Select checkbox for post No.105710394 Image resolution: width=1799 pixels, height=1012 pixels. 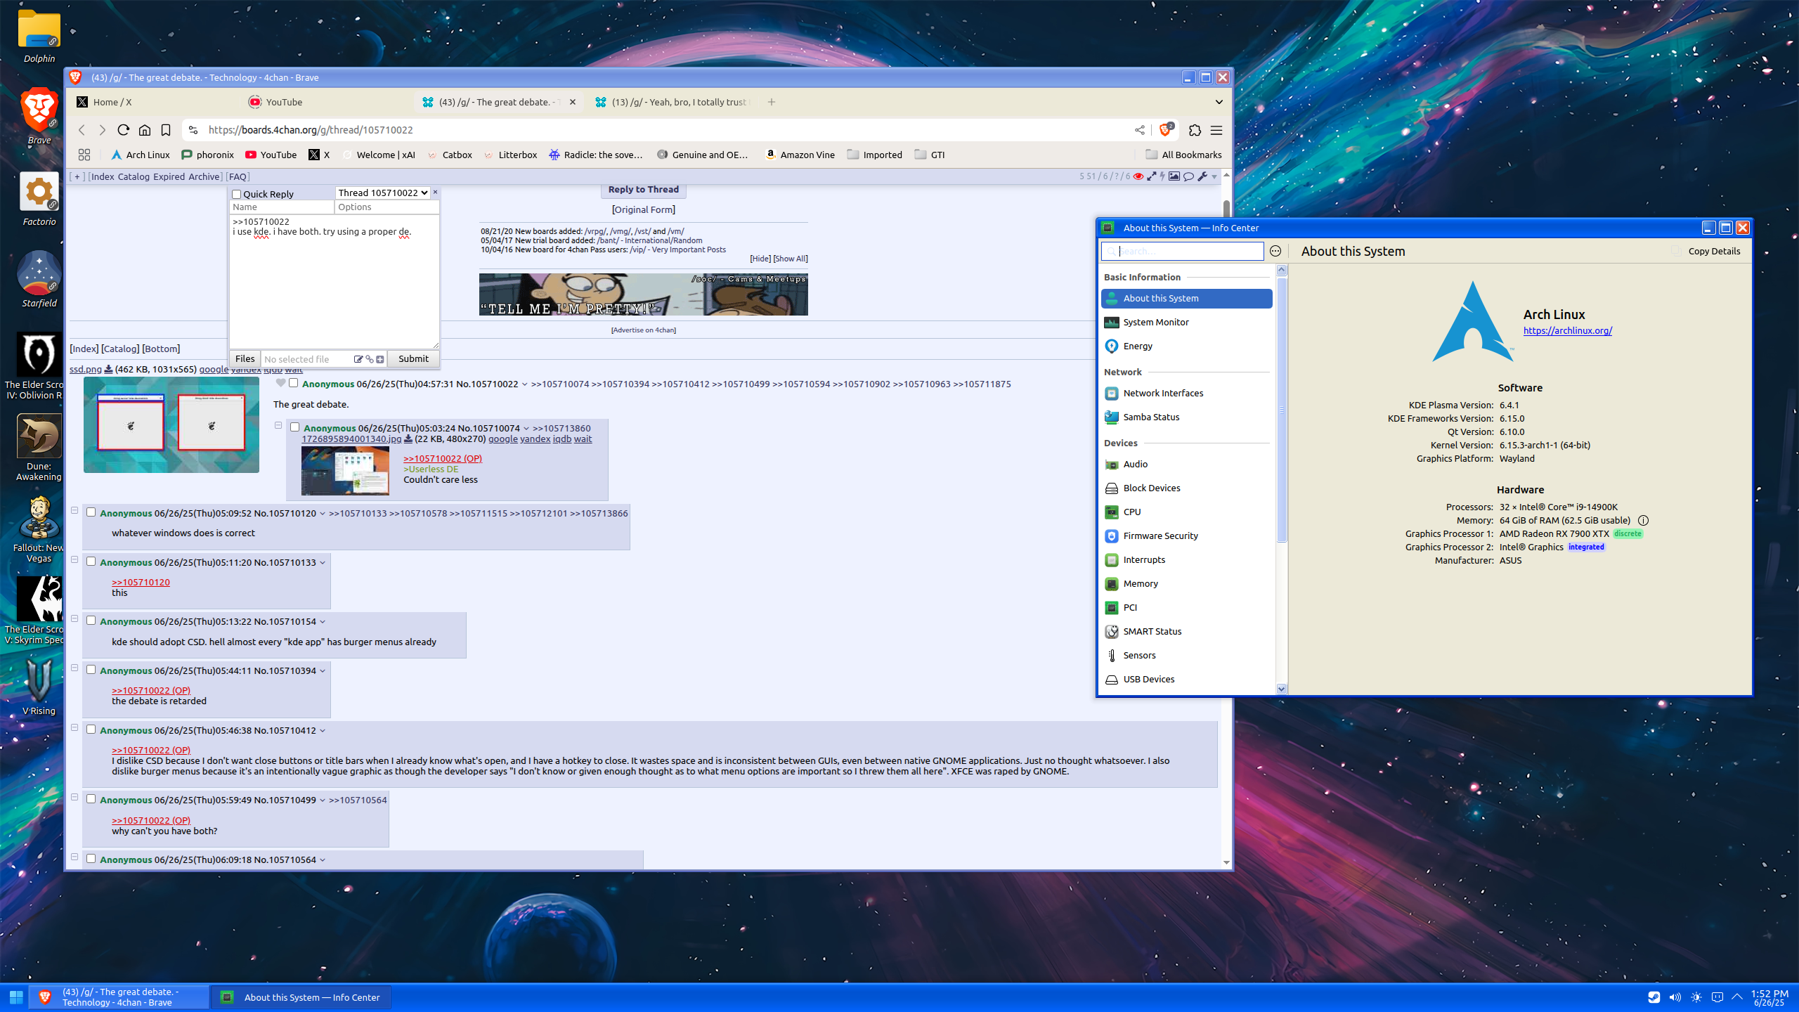coord(91,670)
